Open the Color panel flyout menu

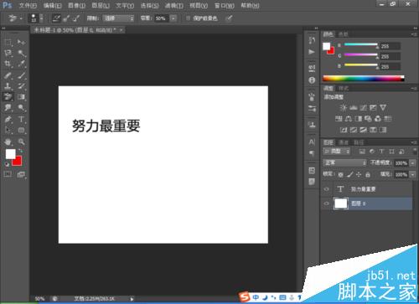click(x=414, y=34)
